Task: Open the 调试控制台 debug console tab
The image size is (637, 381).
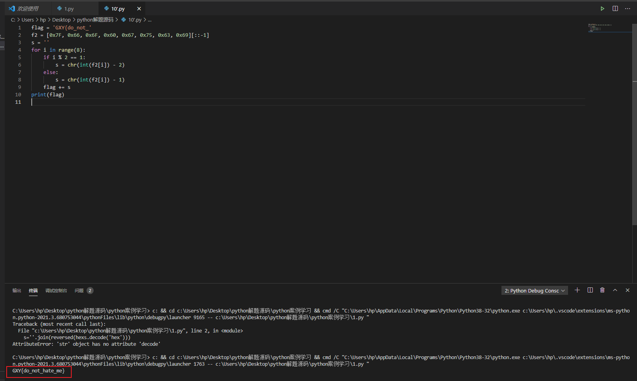Action: coord(56,291)
